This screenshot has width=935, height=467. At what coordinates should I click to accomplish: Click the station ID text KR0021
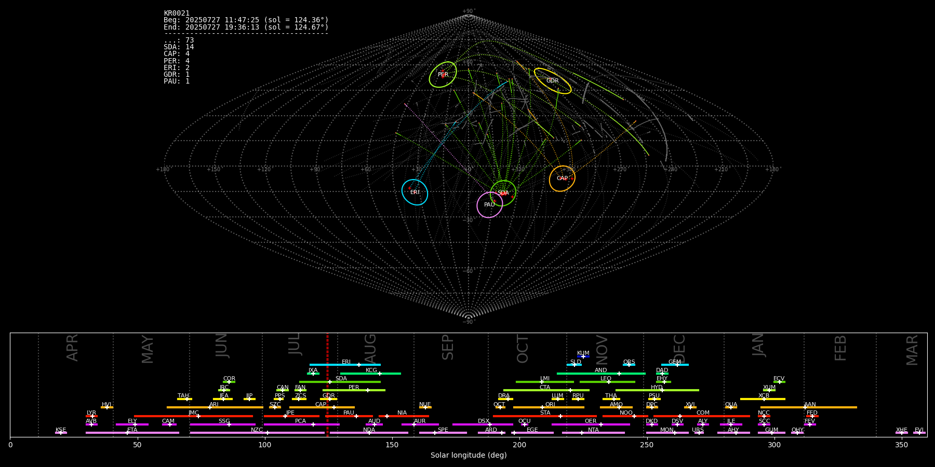tap(177, 13)
